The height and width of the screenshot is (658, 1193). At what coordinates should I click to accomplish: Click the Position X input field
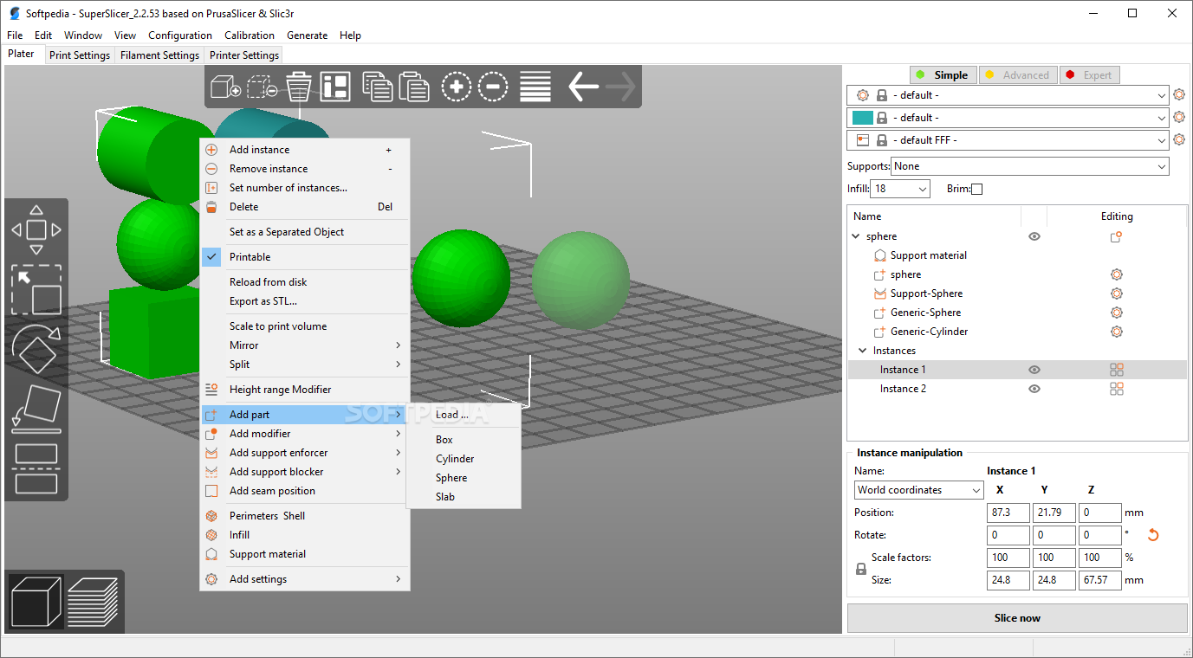tap(1008, 513)
